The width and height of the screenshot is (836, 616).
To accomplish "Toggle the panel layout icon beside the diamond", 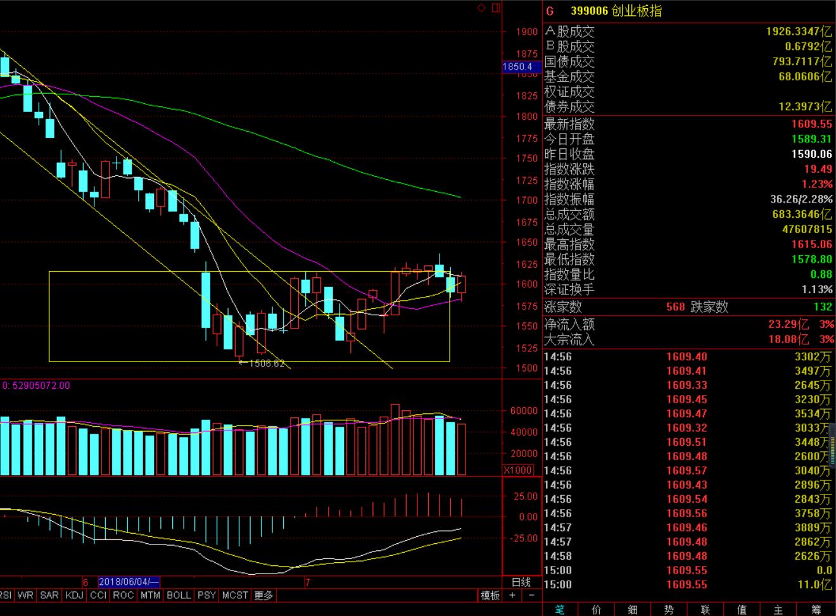I will [495, 8].
